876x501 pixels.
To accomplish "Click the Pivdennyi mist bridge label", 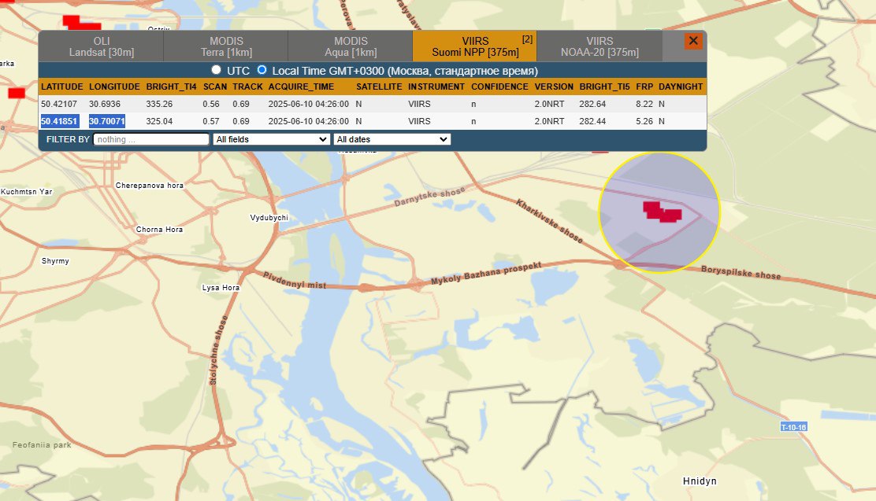I will (x=295, y=280).
